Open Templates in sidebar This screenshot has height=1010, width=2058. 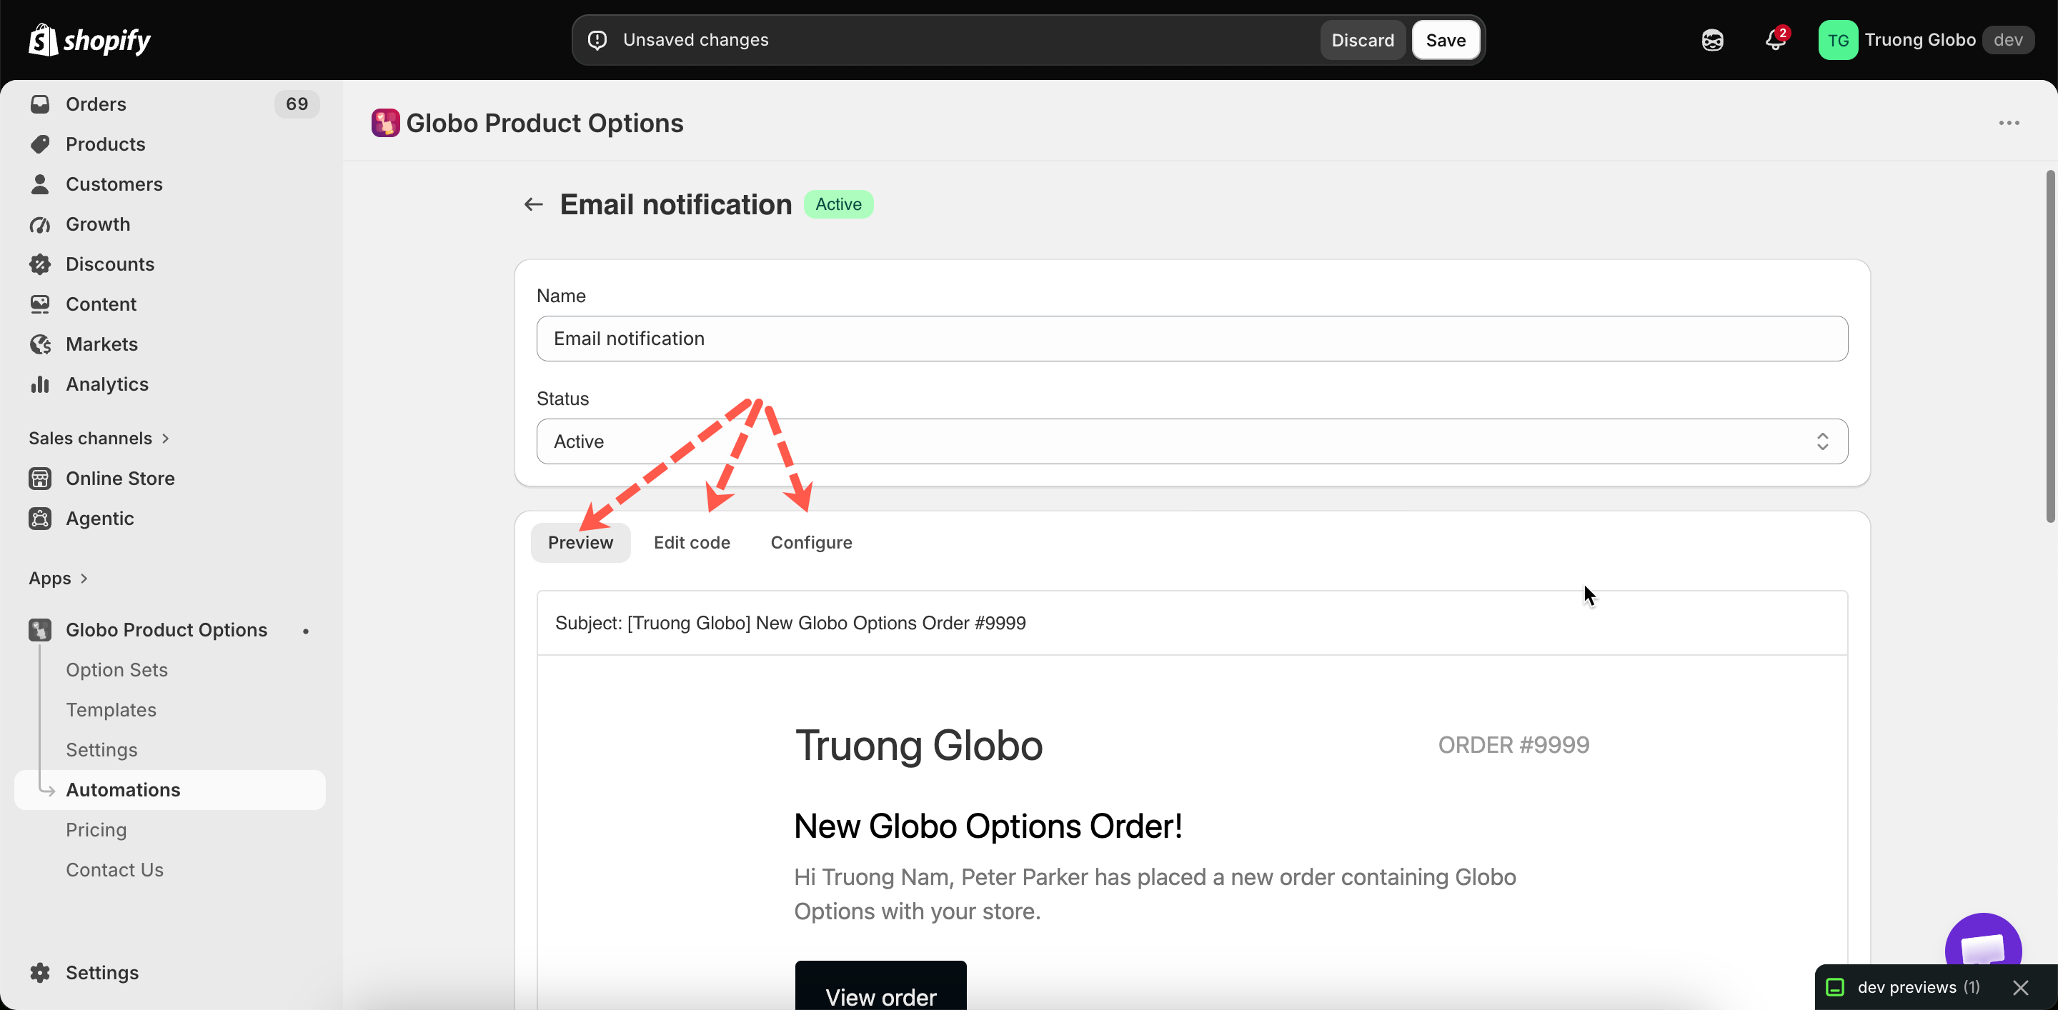coord(111,710)
